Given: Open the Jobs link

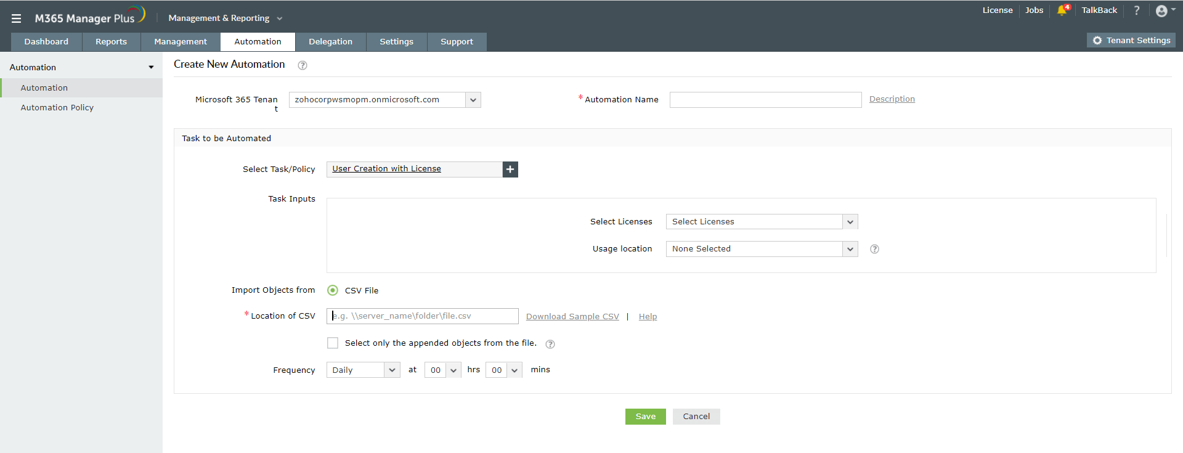Looking at the screenshot, I should coord(1034,10).
